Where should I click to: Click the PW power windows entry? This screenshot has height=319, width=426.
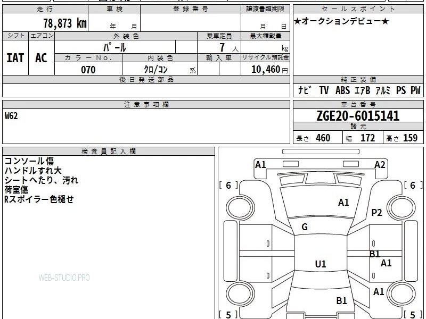[x=415, y=90]
